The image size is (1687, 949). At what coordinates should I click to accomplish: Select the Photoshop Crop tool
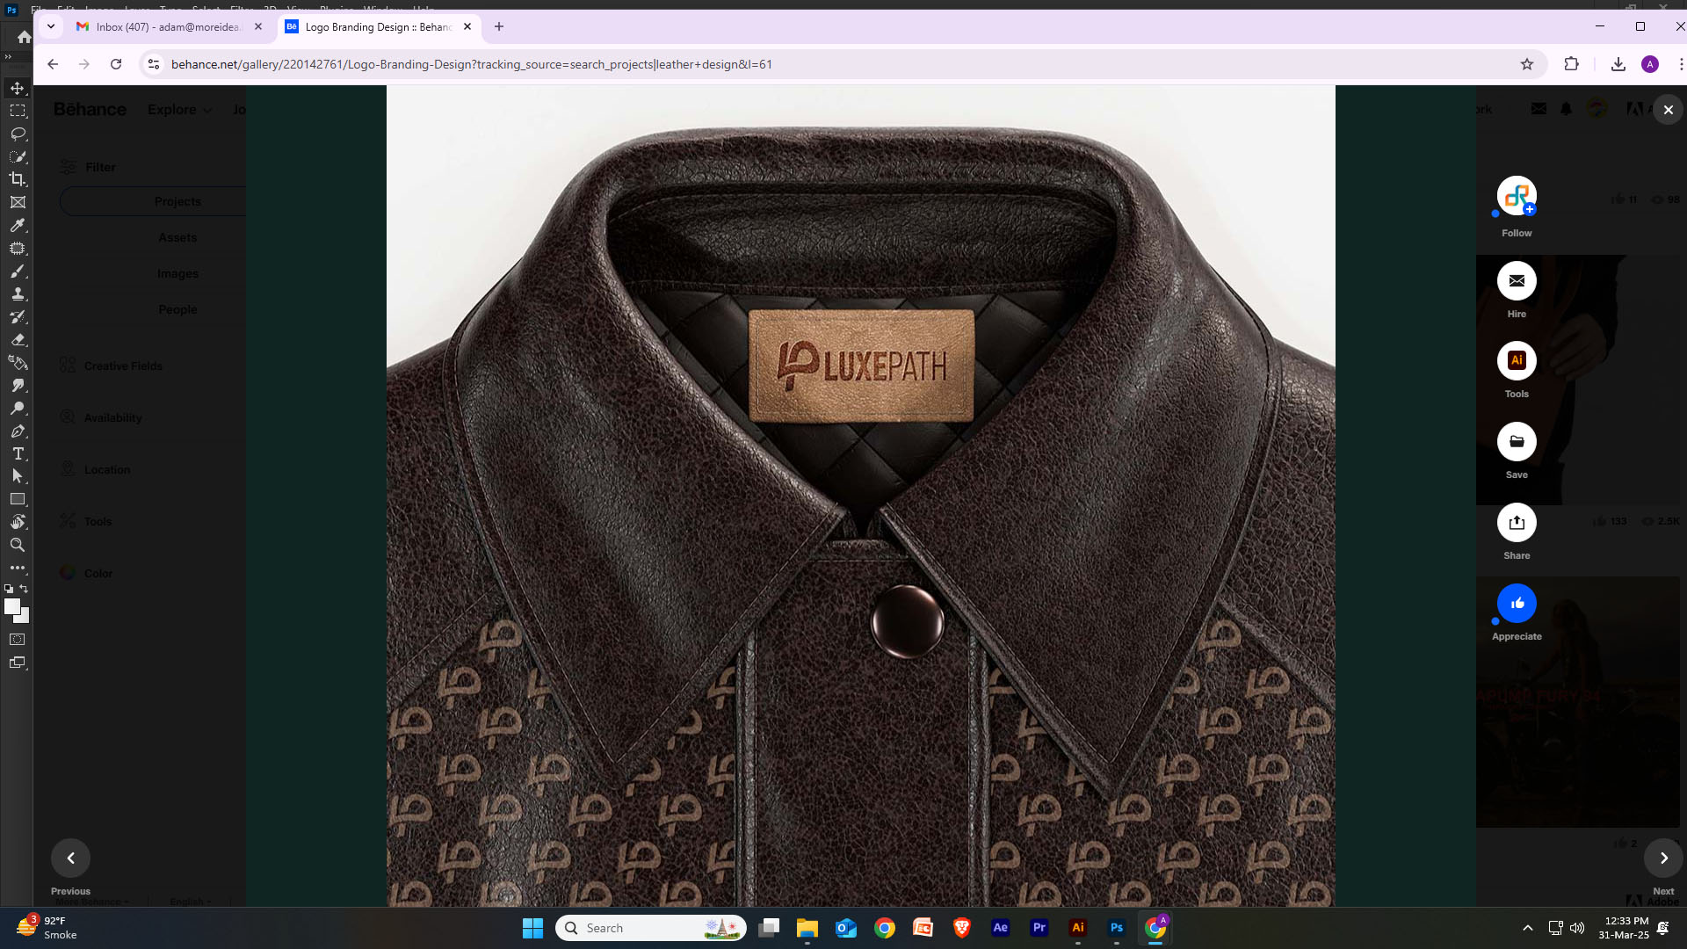[x=18, y=179]
